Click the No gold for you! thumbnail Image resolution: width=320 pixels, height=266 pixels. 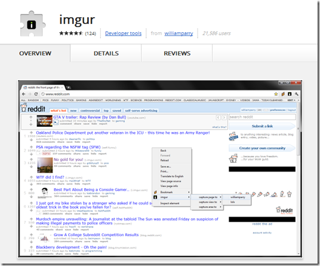pos(45,165)
